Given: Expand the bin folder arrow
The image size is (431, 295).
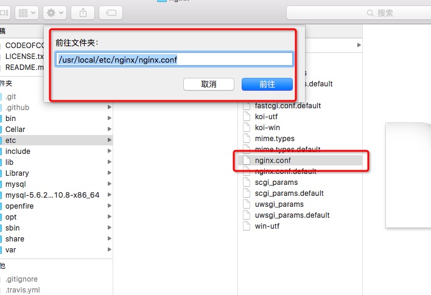Looking at the screenshot, I should pyautogui.click(x=110, y=118).
